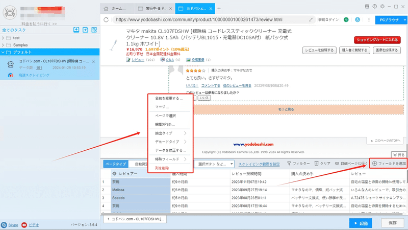Viewport: 408px width, 230px height.
Task: Click the bottom ヨドバシ.com - CL107FDSHW task tab
Action: pos(135,219)
